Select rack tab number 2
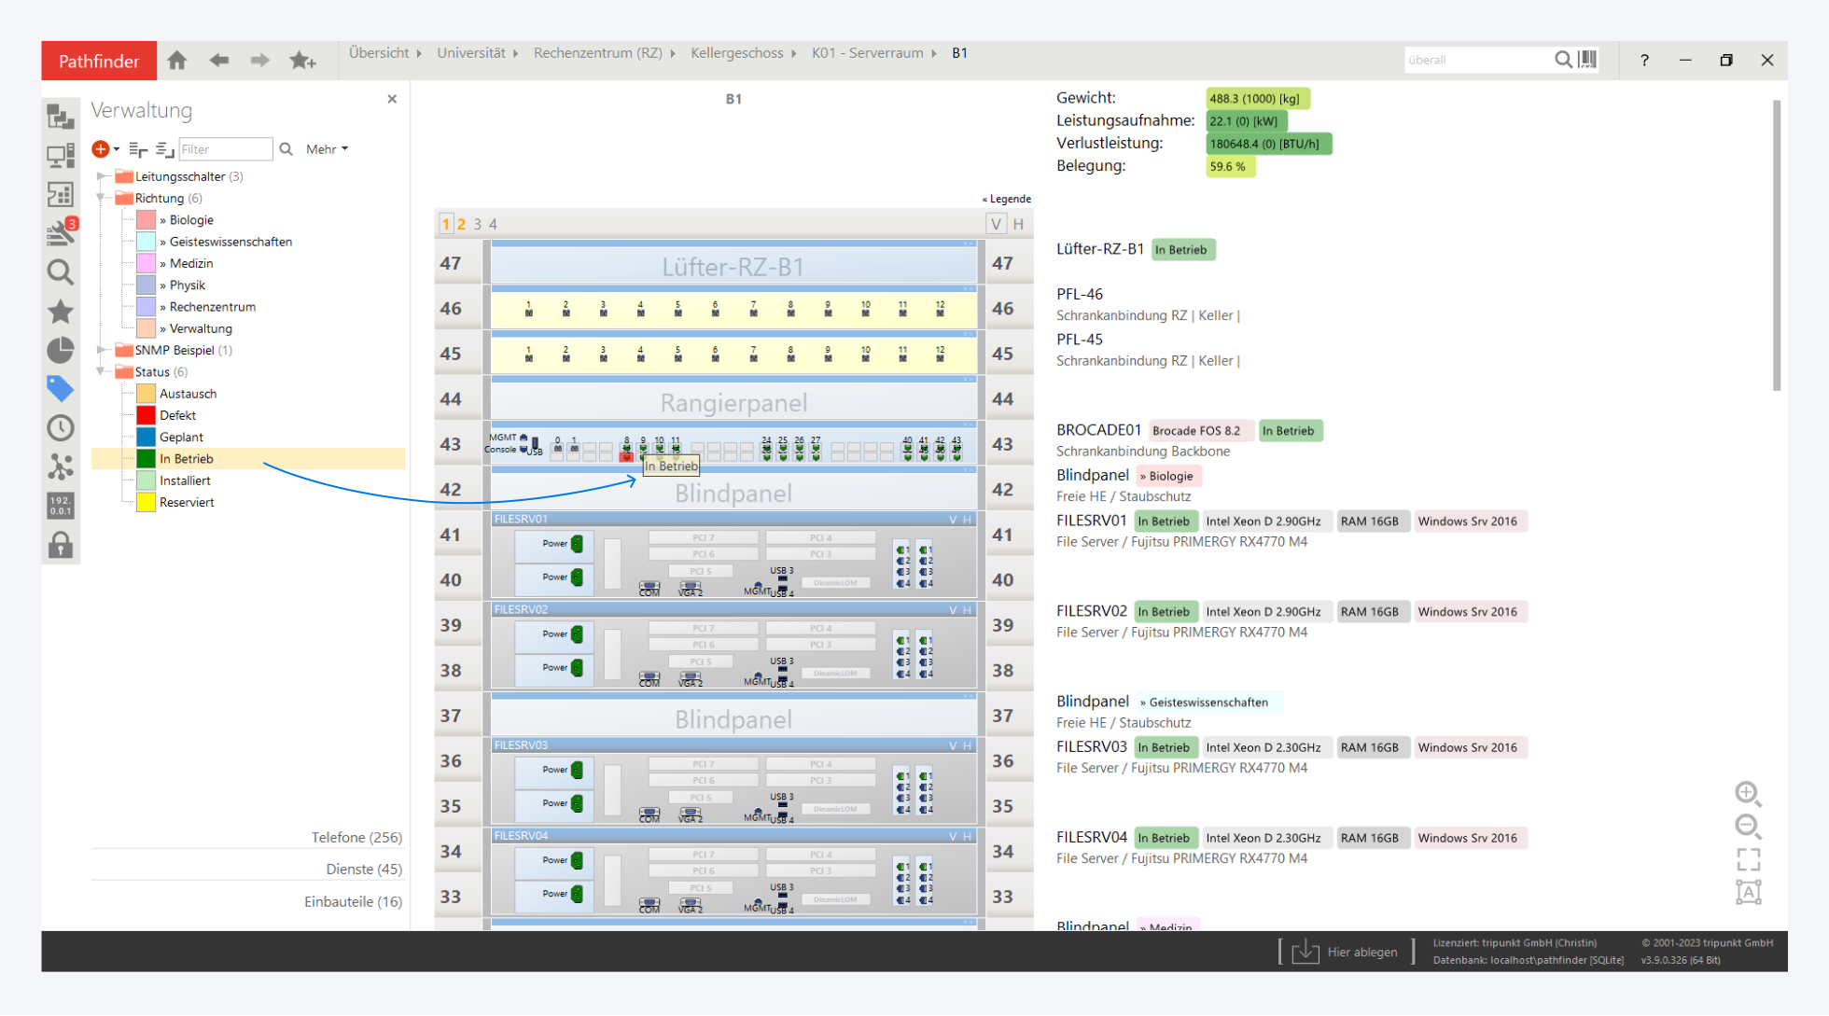 pyautogui.click(x=461, y=224)
